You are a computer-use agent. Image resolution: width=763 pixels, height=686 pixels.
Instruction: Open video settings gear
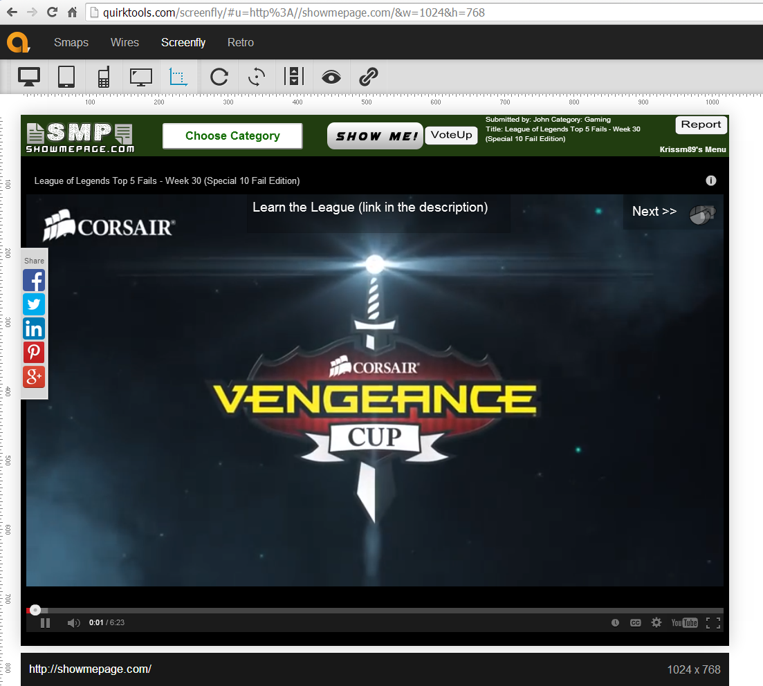(656, 622)
